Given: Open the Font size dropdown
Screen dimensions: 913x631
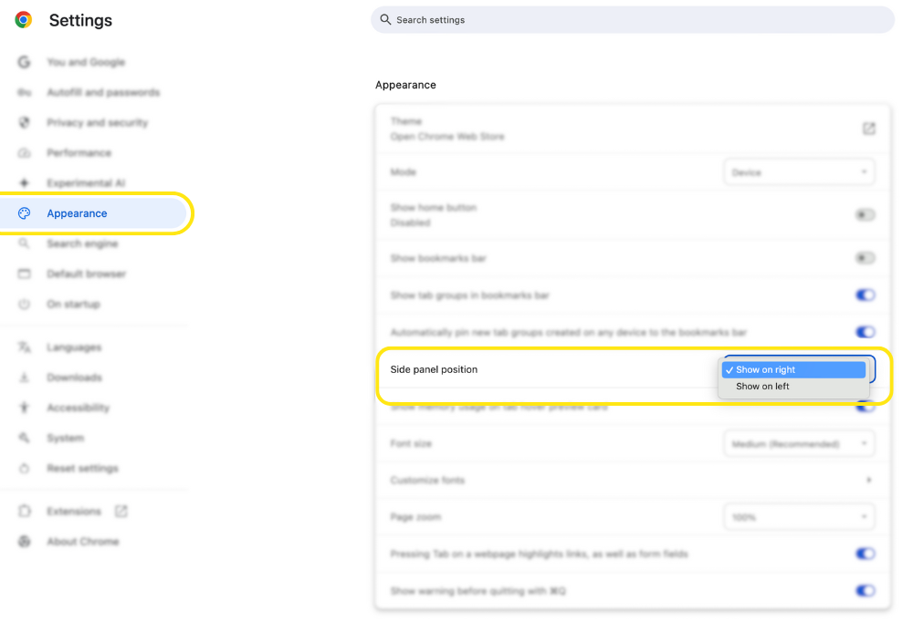Looking at the screenshot, I should pos(799,443).
